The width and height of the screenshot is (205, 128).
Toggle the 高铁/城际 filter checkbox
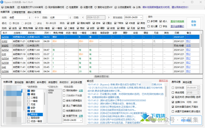click(78, 23)
